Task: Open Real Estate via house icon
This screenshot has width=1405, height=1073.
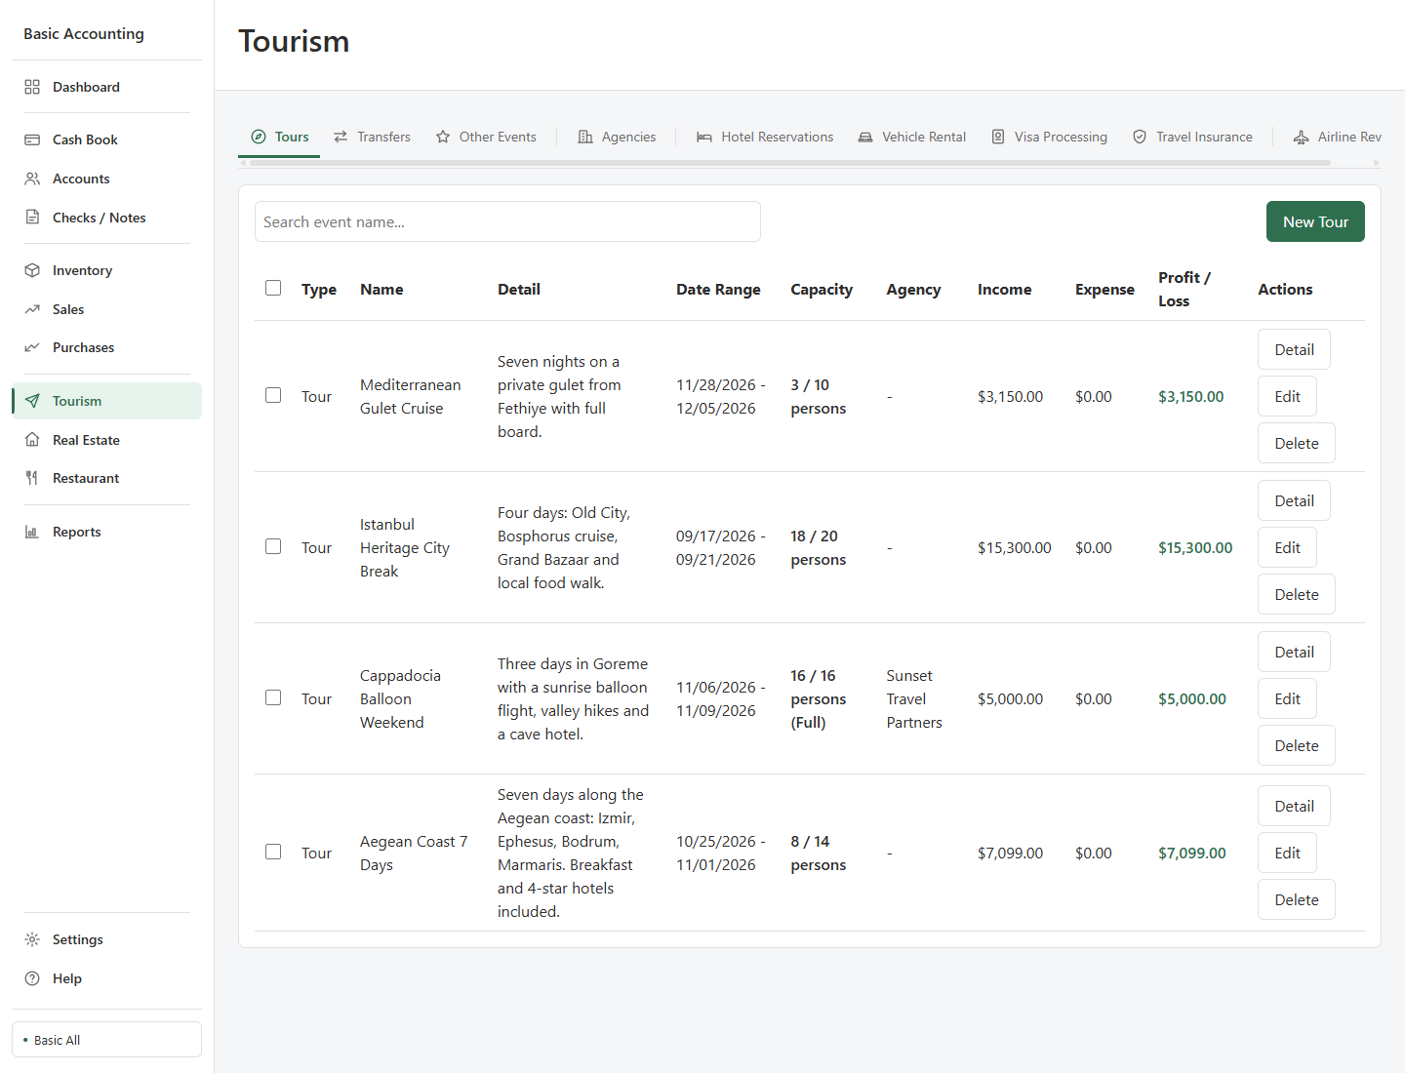Action: tap(32, 440)
